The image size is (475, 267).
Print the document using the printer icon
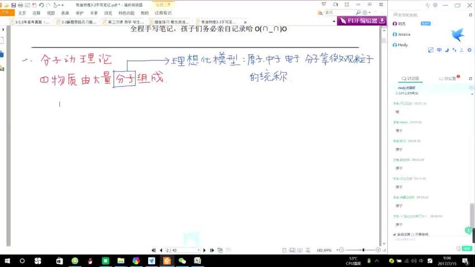click(x=20, y=5)
